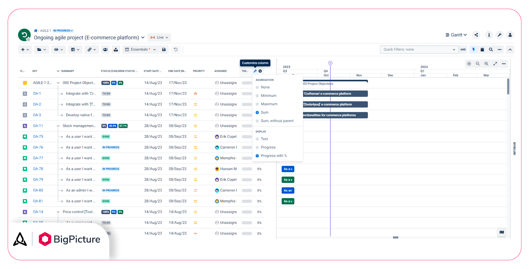Open the IN PROGRESS status dropdown

(63, 31)
